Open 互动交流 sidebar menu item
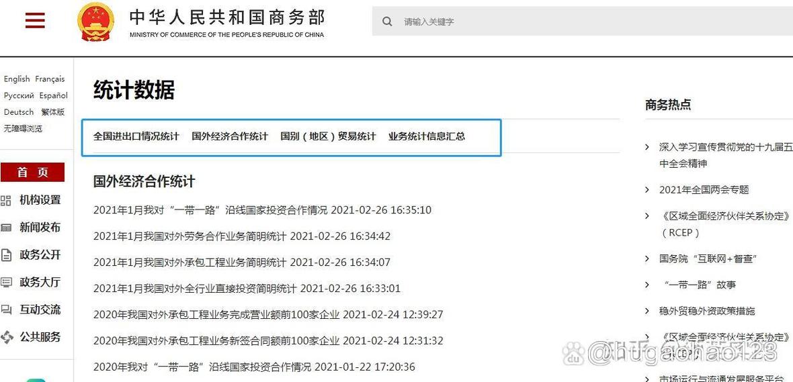The image size is (793, 382). click(40, 309)
